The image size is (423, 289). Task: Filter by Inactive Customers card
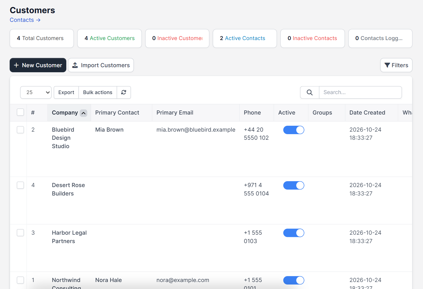pyautogui.click(x=177, y=38)
